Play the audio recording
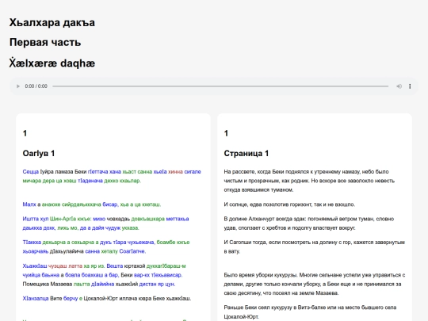428x321 pixels. (x=18, y=86)
